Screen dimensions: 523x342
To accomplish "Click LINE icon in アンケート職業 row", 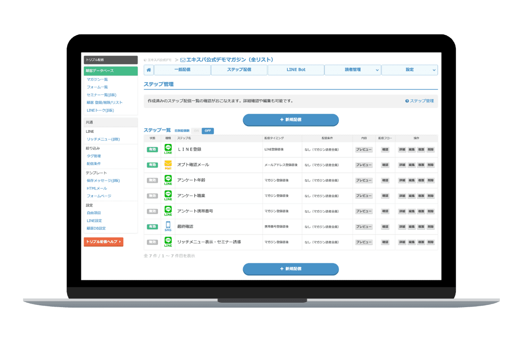I will [x=168, y=195].
